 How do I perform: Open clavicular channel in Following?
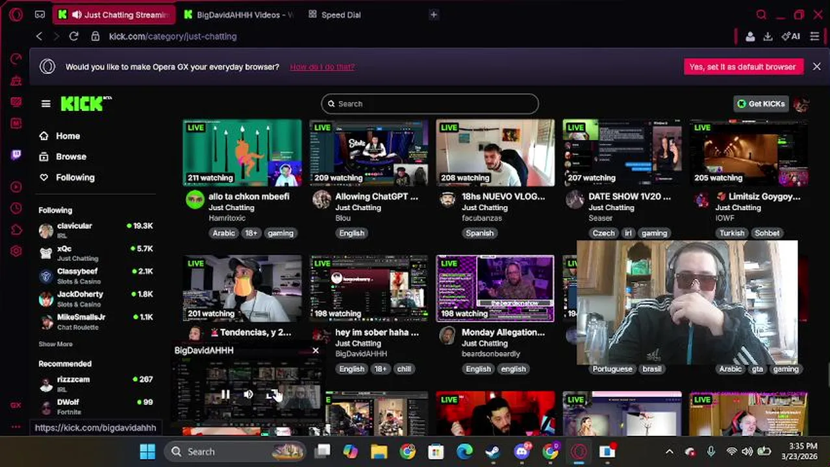point(95,230)
